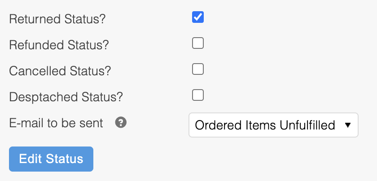The height and width of the screenshot is (181, 377).
Task: Click the Refunded Status? label text
Action: pyautogui.click(x=59, y=45)
